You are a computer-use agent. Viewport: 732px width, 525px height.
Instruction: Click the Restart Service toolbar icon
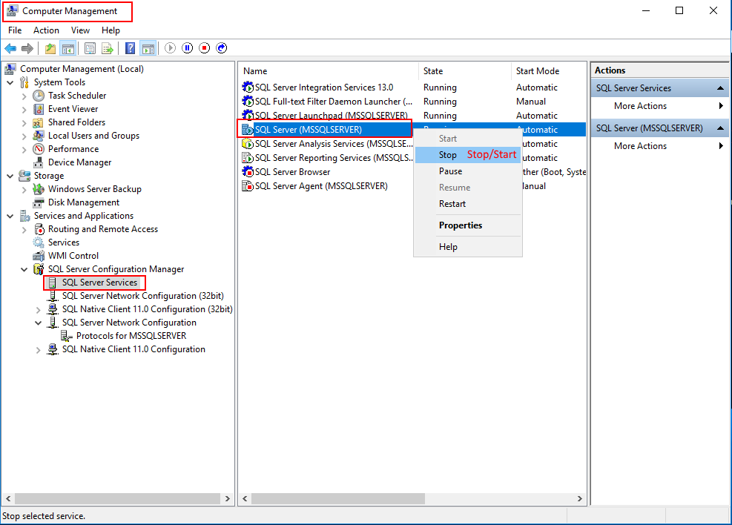222,48
